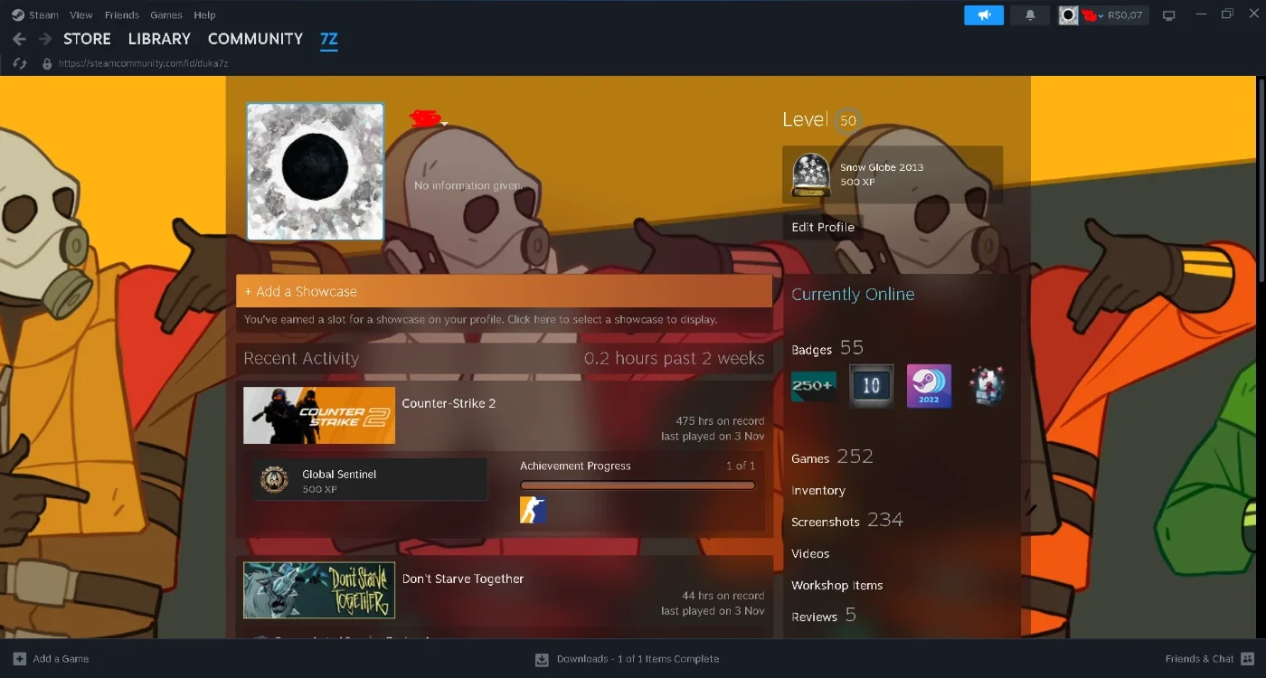Switch to Big Picture mode monitor icon

click(x=1168, y=15)
